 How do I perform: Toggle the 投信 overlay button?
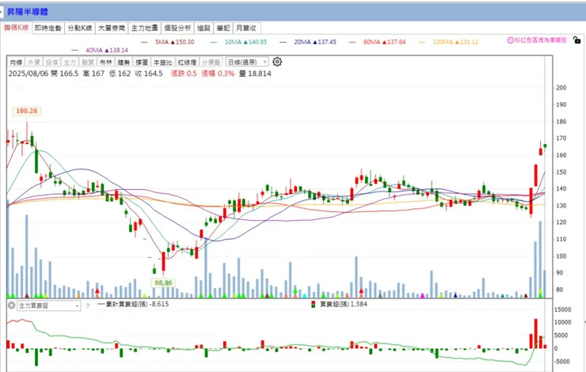pyautogui.click(x=52, y=62)
